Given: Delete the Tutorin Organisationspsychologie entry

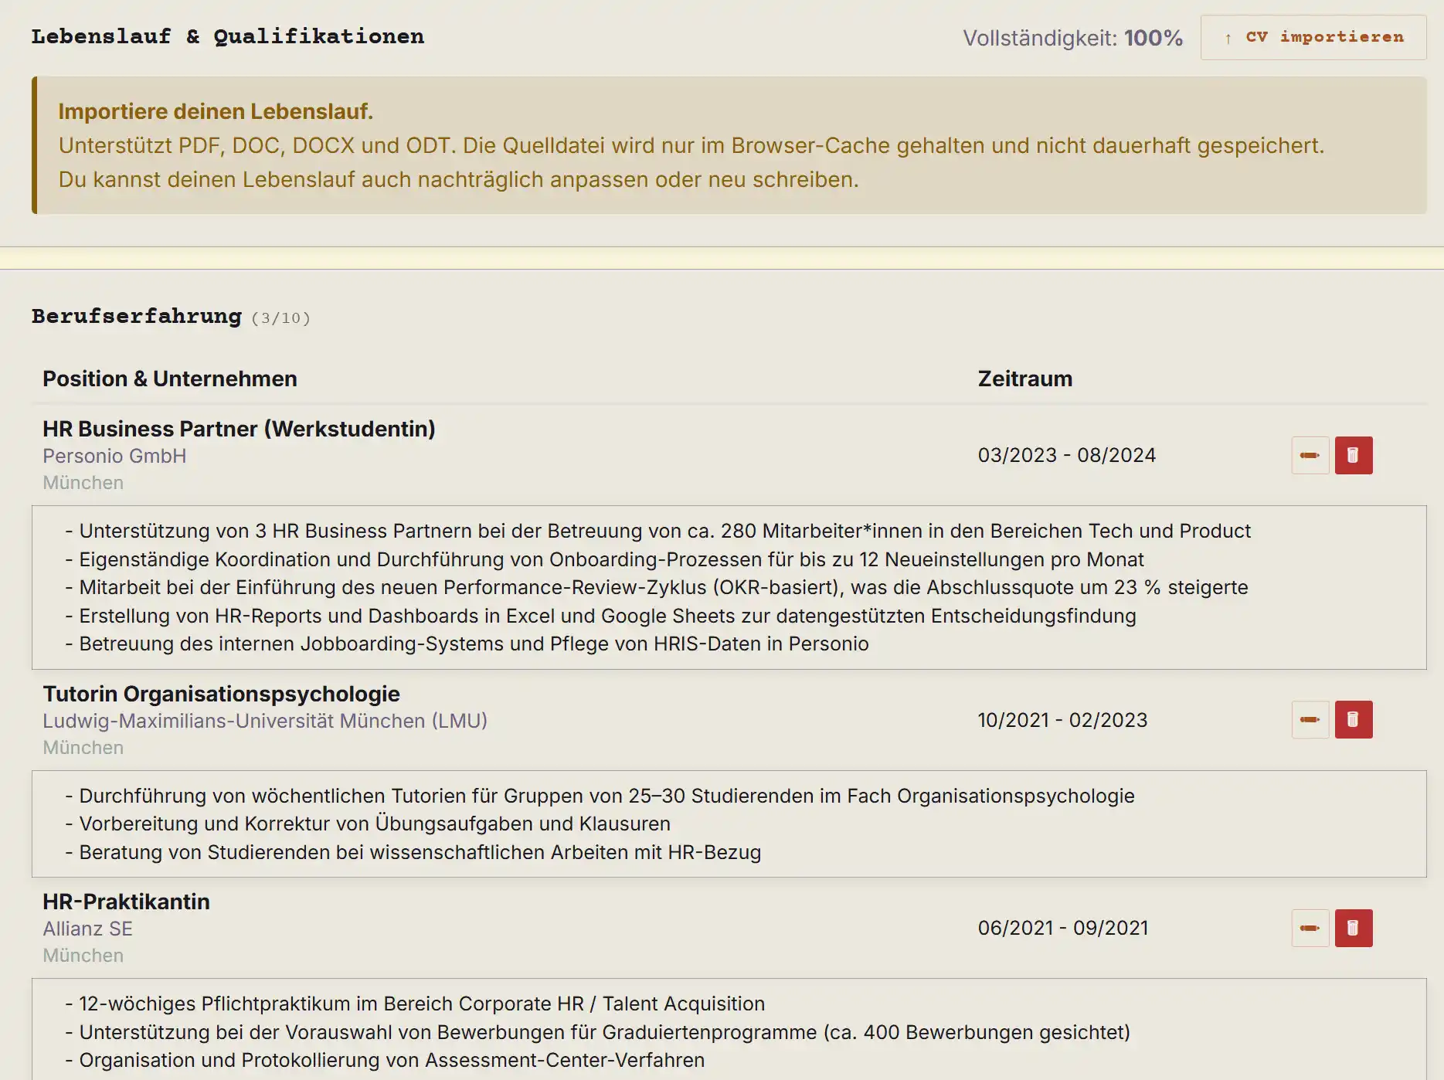Looking at the screenshot, I should (1354, 720).
